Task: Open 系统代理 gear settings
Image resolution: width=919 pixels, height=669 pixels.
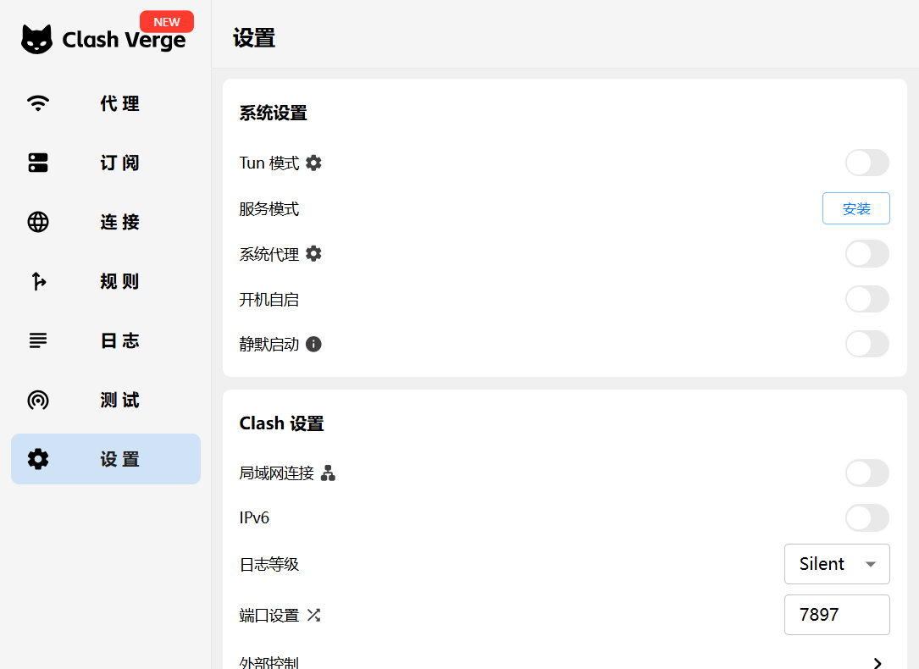Action: (x=313, y=254)
